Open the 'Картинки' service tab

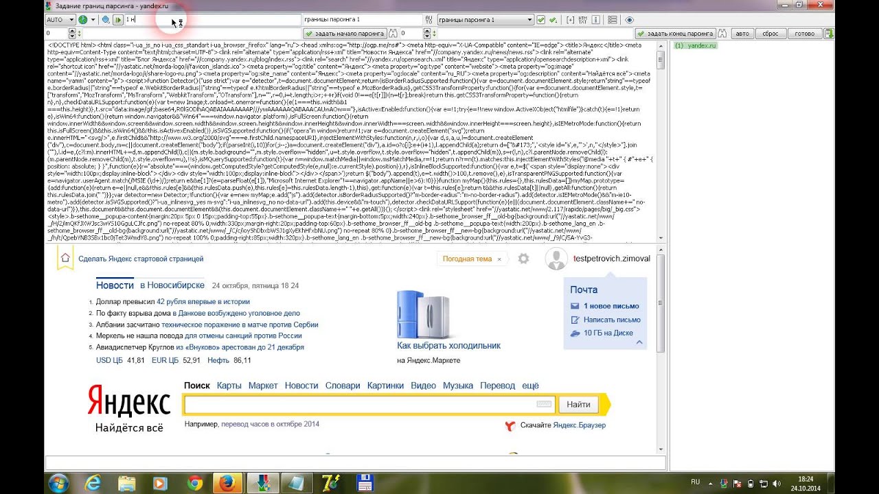pos(385,386)
